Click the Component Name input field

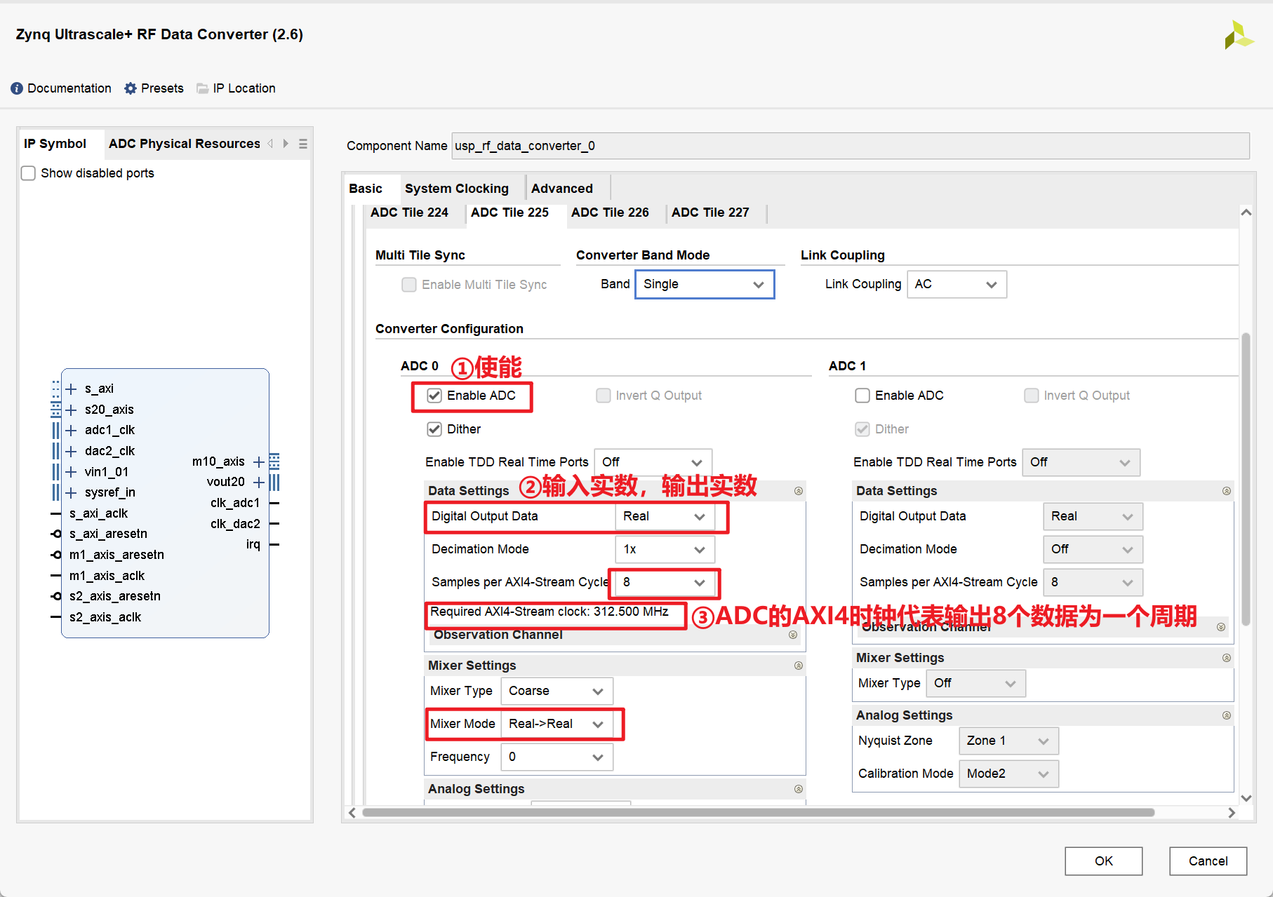[851, 146]
